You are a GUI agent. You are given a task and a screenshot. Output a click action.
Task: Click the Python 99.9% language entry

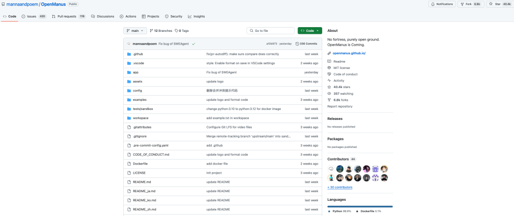click(x=340, y=211)
